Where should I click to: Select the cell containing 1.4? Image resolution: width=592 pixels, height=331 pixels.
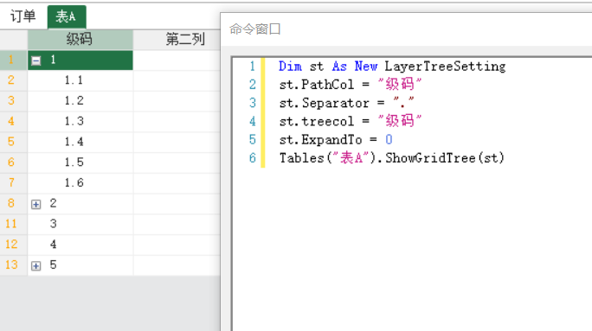pos(80,142)
